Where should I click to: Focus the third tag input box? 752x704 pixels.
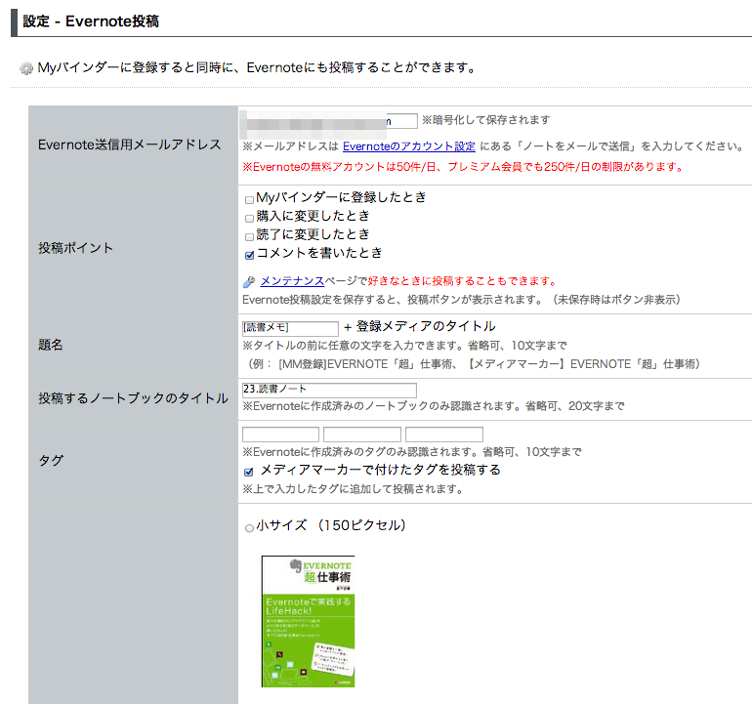(x=444, y=435)
